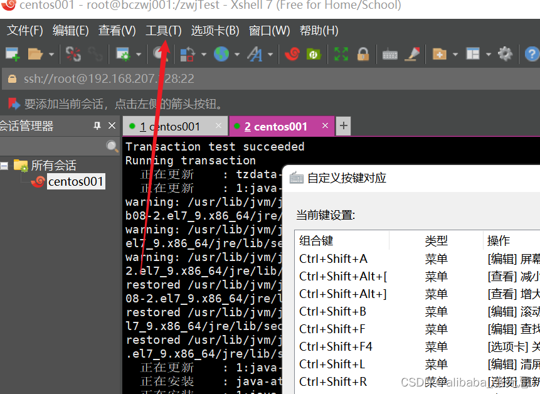
Task: Add a new tab with the plus button
Action: 342,125
